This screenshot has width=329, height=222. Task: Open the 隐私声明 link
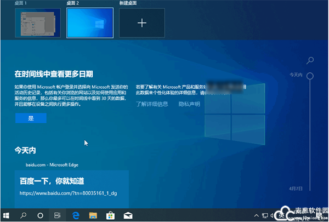tap(189, 104)
